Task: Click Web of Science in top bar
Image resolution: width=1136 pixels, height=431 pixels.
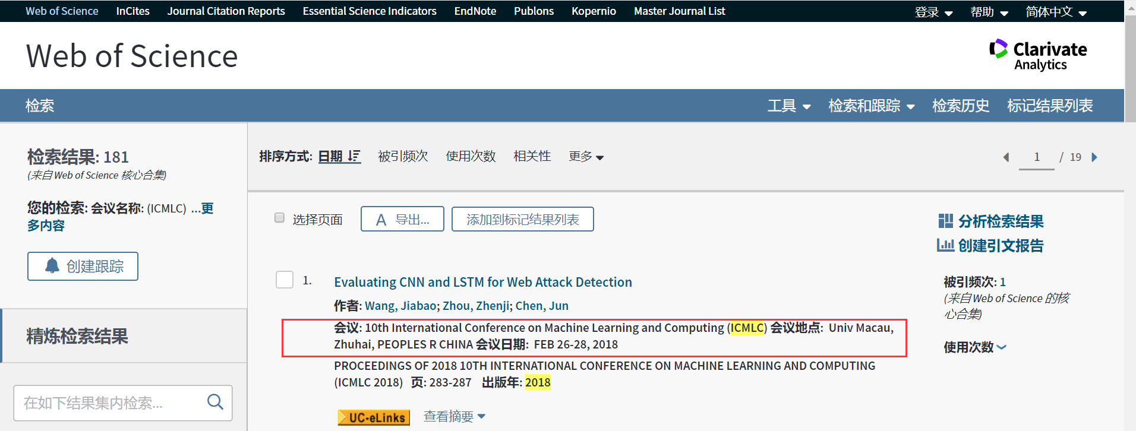Action: point(62,11)
